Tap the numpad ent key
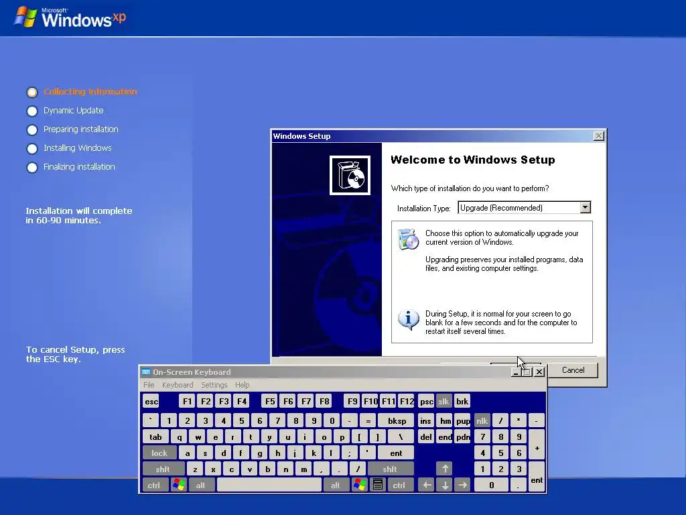Viewport: 686px width, 515px height. tap(537, 477)
